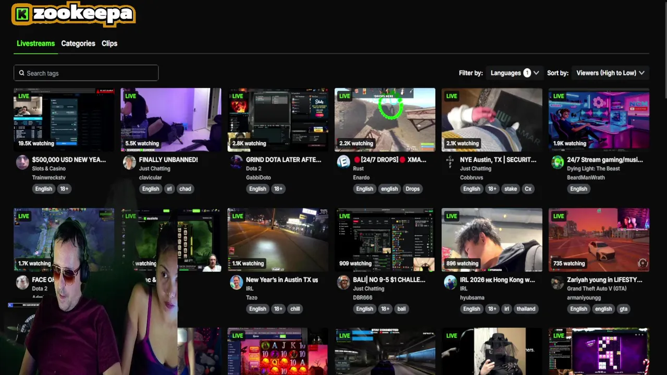667x375 pixels.
Task: Open Enardo channel avatar
Action: point(343,162)
